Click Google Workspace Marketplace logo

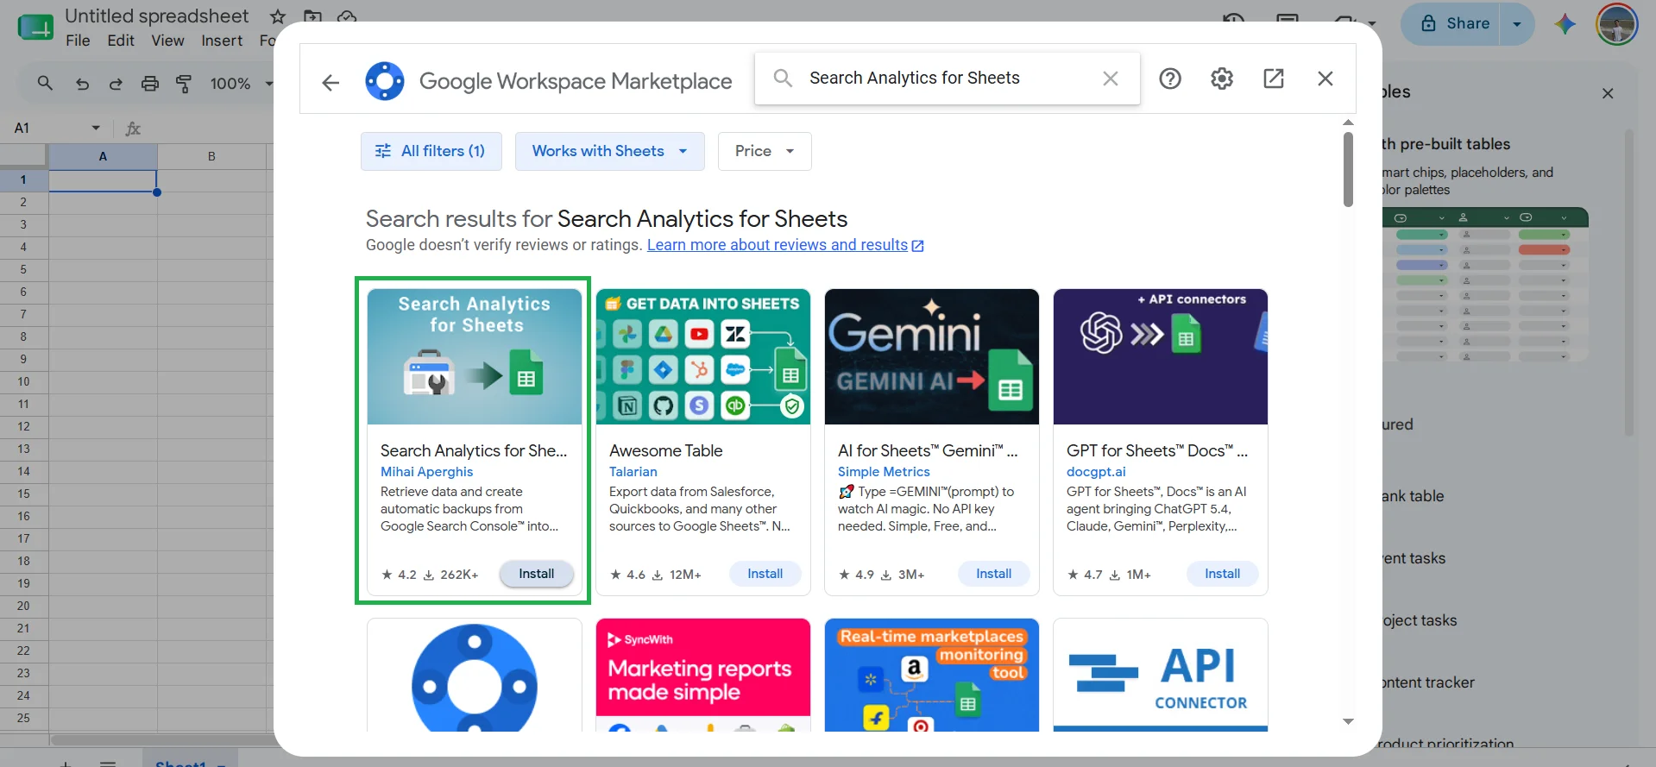[385, 81]
